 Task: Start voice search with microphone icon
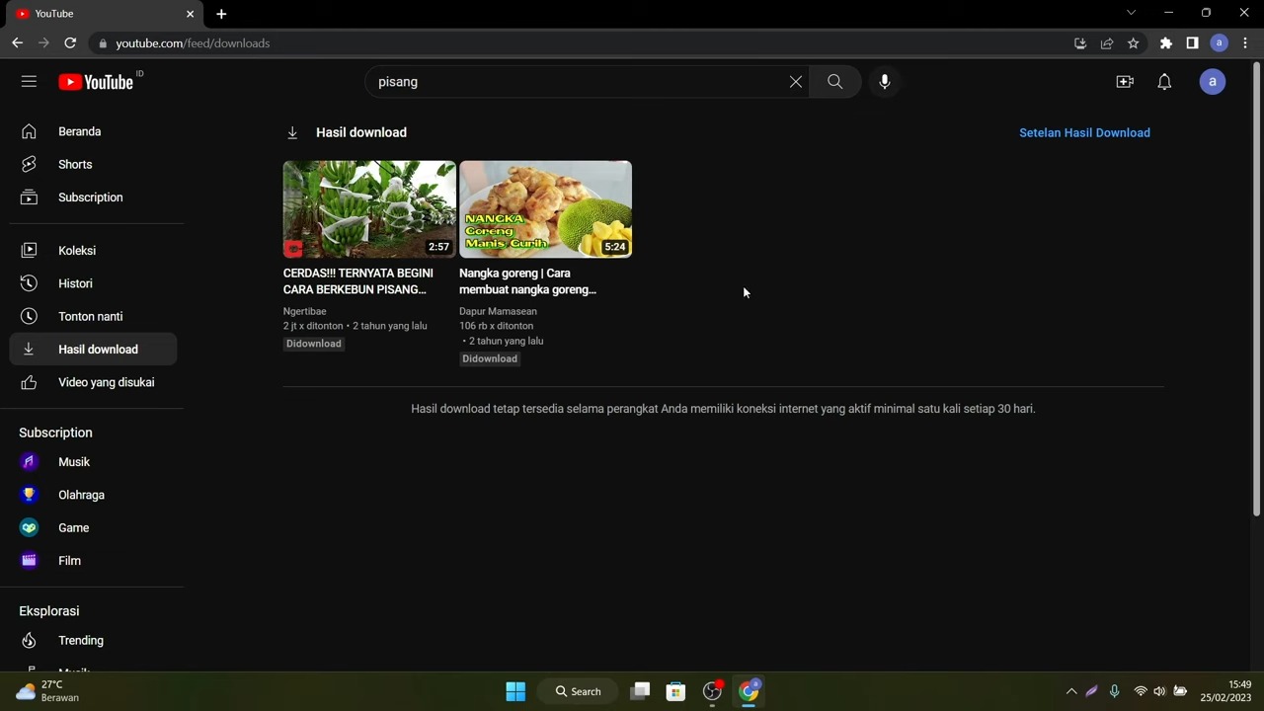pyautogui.click(x=885, y=82)
